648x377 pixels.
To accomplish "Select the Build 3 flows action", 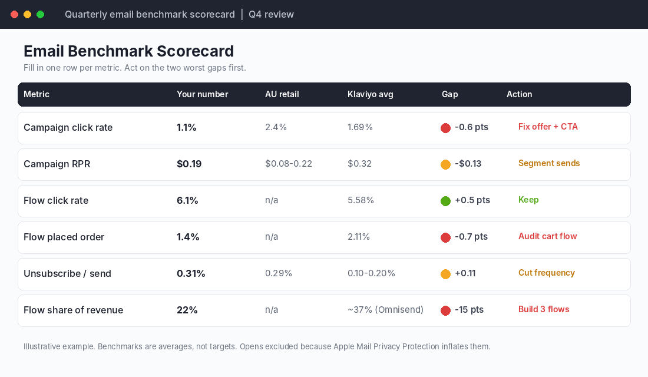I will coord(544,309).
